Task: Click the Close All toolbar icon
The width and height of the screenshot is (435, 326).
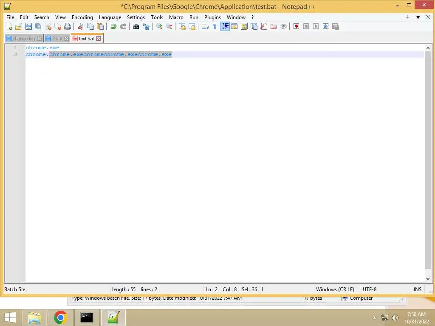Action: pos(58,26)
